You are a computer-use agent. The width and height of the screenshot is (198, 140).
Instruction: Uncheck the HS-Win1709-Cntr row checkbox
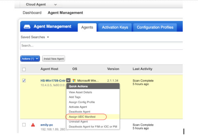[24, 81]
